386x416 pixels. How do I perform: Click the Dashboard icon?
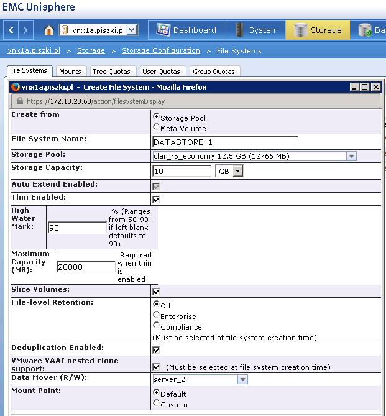coord(163,30)
